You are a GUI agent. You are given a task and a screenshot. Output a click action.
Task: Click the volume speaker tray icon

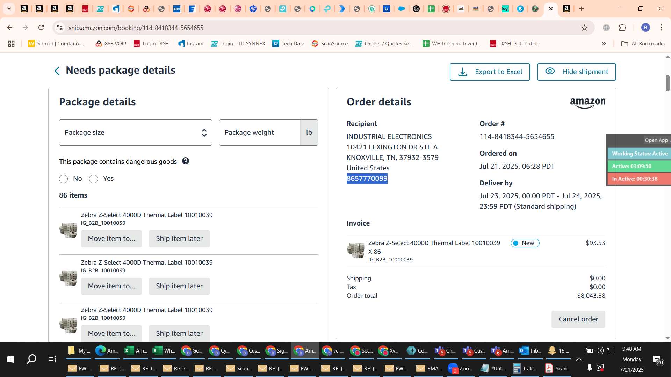(600, 350)
